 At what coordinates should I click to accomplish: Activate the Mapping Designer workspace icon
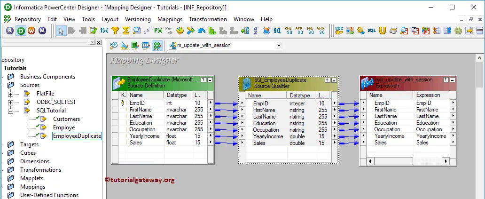point(157,46)
